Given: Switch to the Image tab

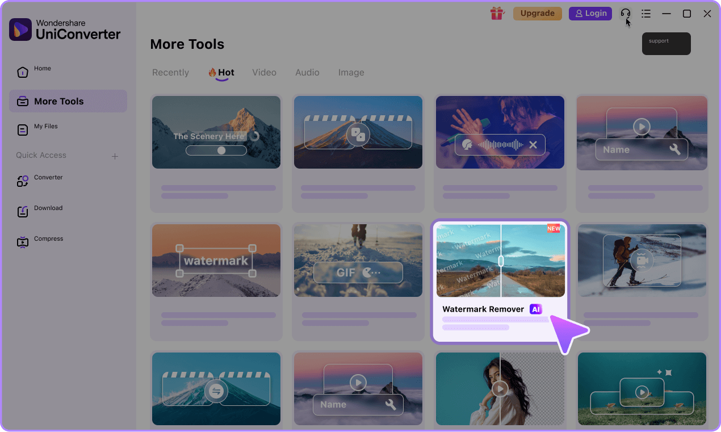Looking at the screenshot, I should coord(351,73).
